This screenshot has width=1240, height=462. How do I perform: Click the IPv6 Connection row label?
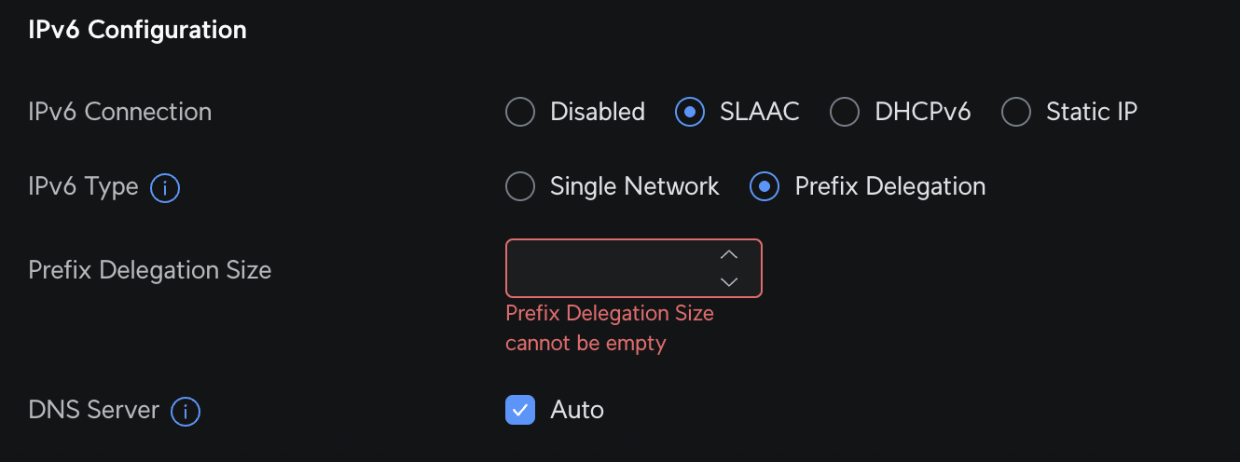tap(120, 112)
